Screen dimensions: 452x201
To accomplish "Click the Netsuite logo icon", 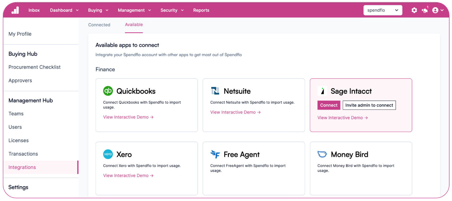I will (x=215, y=91).
